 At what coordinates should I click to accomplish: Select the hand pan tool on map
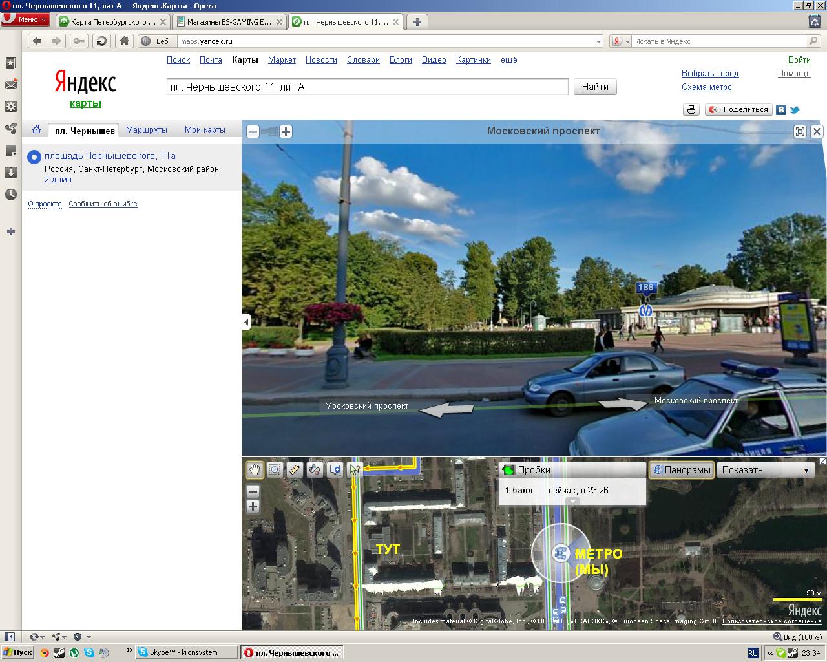(255, 470)
